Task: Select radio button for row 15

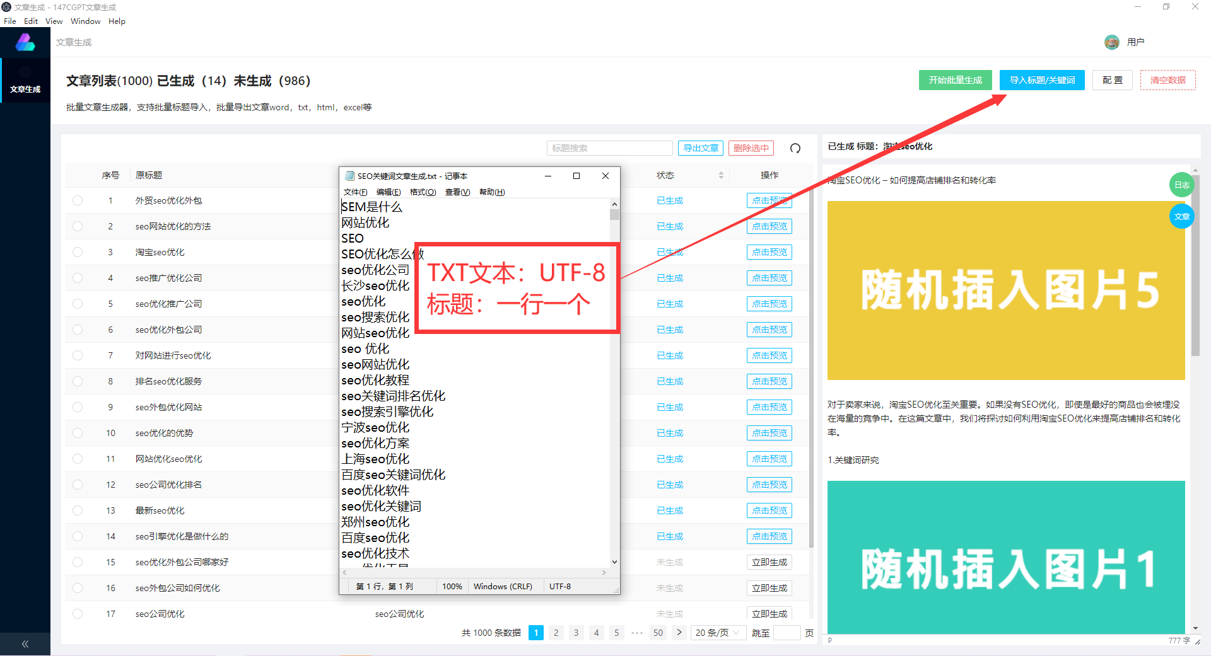Action: [78, 562]
